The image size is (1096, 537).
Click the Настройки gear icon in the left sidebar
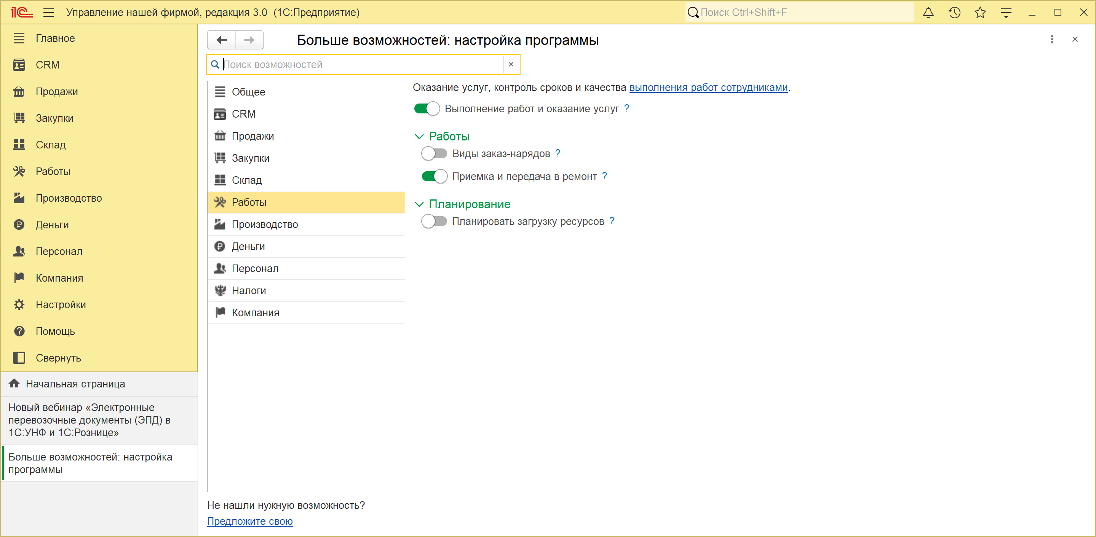19,304
